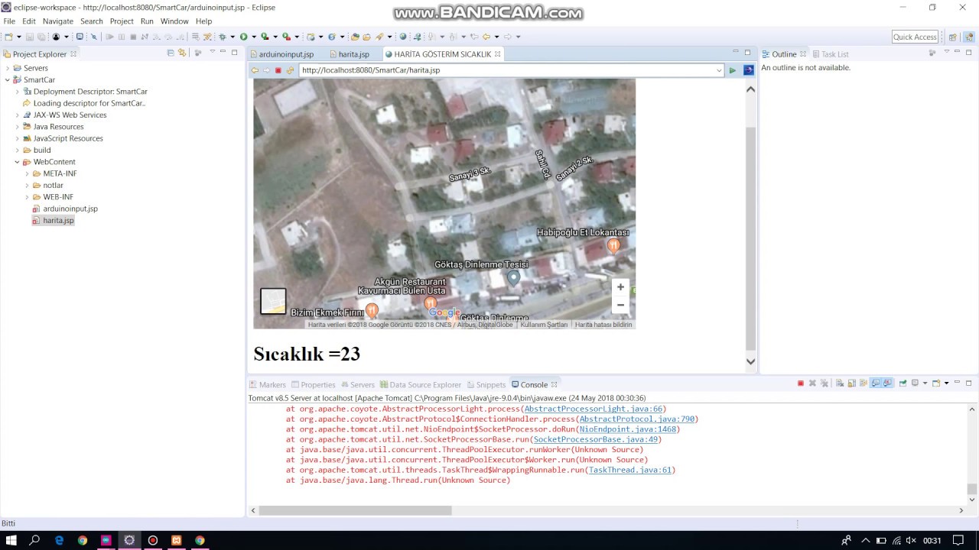The width and height of the screenshot is (979, 550).
Task: Click the green Go to URL arrow
Action: [x=733, y=70]
